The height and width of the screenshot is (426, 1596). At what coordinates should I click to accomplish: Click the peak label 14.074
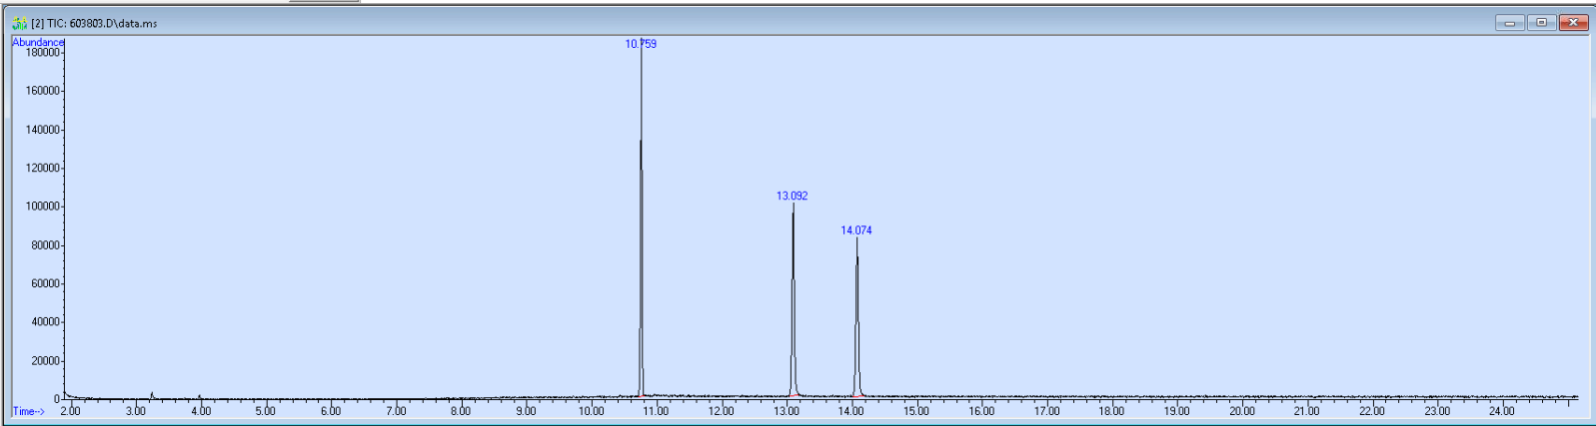tap(855, 230)
